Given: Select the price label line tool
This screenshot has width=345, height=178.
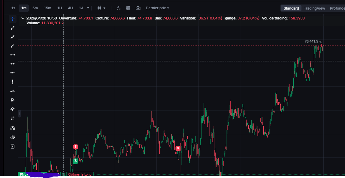Looking at the screenshot, I should point(13,91).
